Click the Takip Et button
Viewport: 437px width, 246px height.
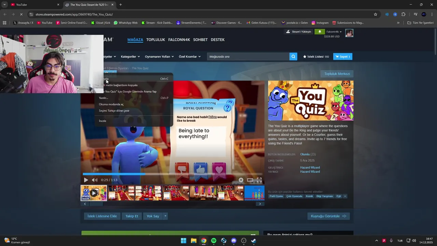pos(132,216)
